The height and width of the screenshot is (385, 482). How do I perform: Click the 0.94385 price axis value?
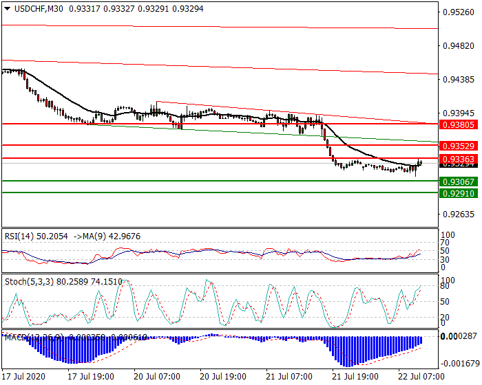459,80
